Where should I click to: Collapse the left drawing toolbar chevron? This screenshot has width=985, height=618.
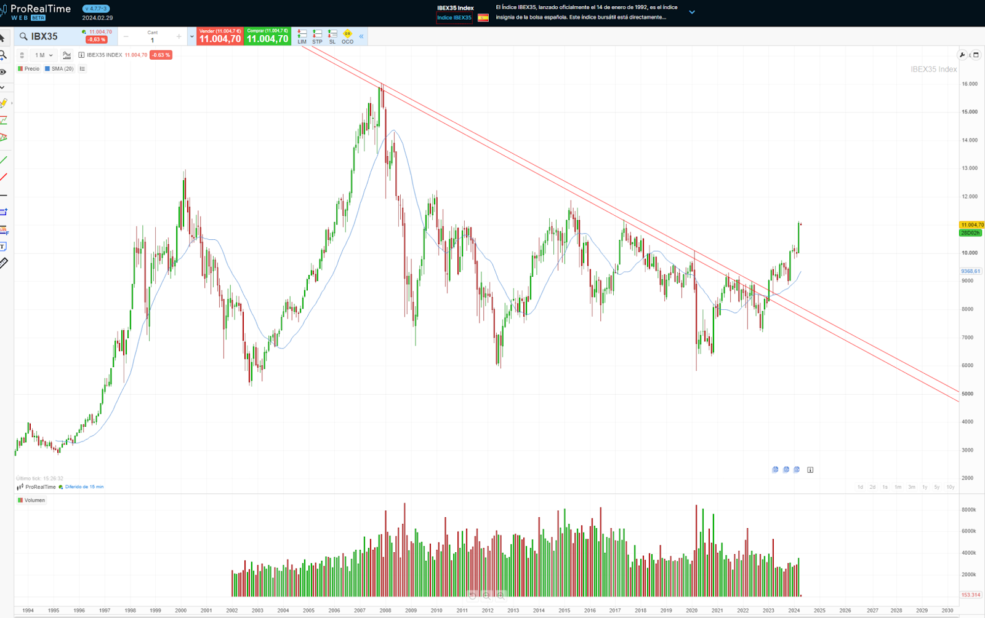[x=2, y=88]
